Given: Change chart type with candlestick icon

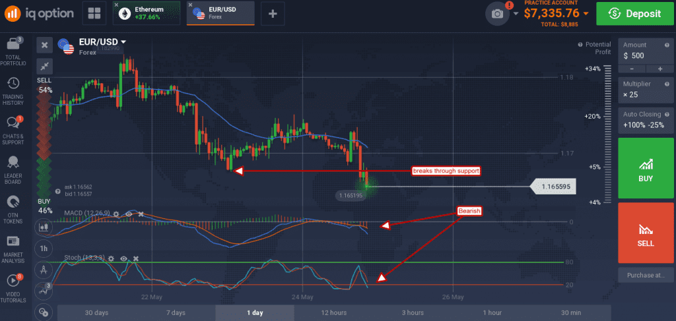Looking at the screenshot, I should (x=44, y=227).
